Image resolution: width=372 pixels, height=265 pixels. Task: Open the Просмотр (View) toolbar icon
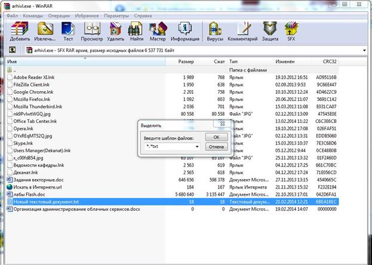point(92,29)
